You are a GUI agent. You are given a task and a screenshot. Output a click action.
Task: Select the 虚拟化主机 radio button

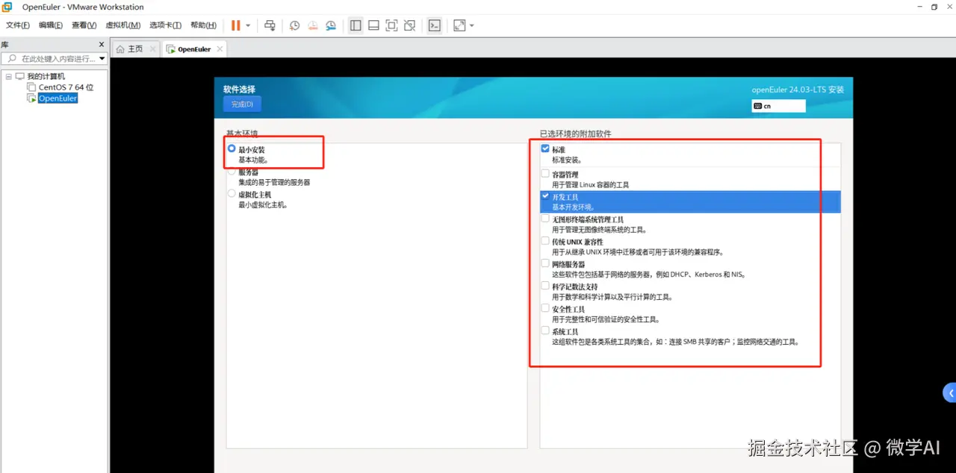(232, 193)
